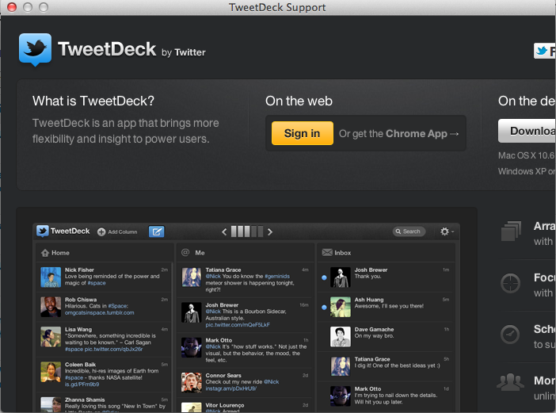556x413 pixels.
Task: Click the left column navigation arrow
Action: 224,232
